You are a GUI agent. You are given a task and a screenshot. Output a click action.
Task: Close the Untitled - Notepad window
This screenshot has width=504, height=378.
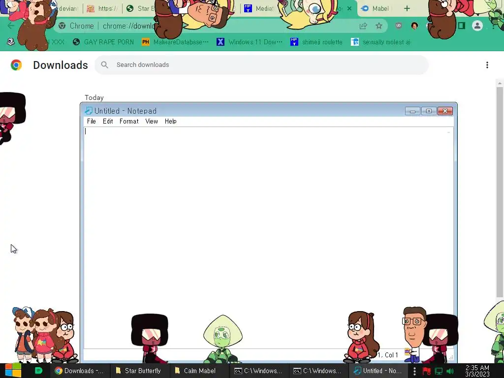445,111
